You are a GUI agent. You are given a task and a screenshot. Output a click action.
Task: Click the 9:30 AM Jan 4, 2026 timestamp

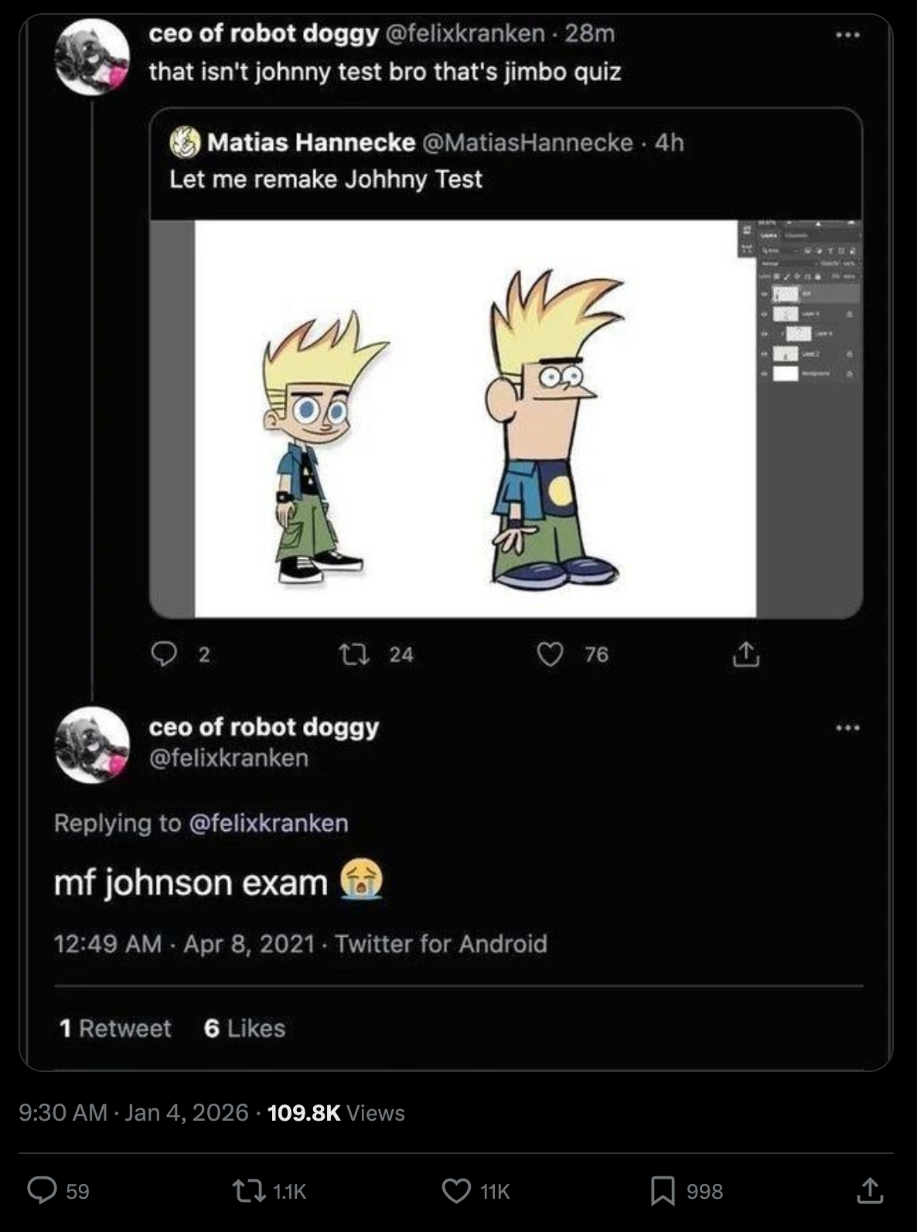[134, 1112]
